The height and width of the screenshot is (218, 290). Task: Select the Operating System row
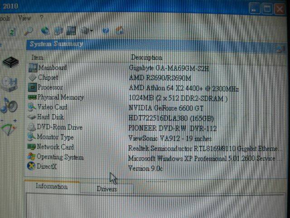point(156,158)
